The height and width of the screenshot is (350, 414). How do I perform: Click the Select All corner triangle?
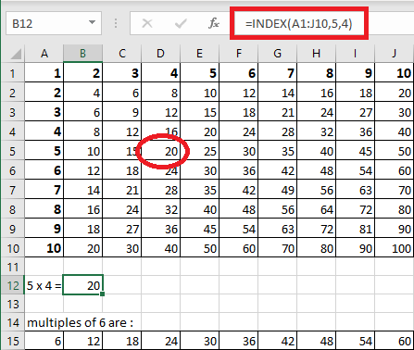tap(16, 54)
